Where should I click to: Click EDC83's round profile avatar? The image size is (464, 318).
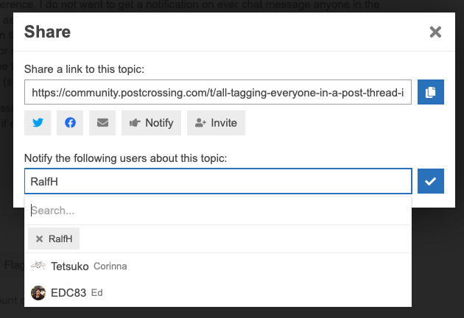(x=38, y=293)
